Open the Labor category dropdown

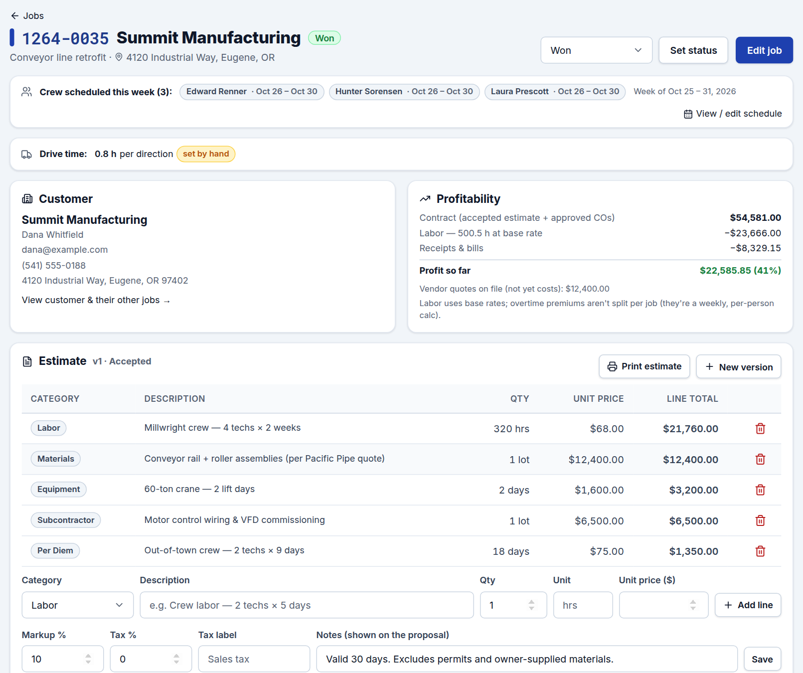click(78, 605)
